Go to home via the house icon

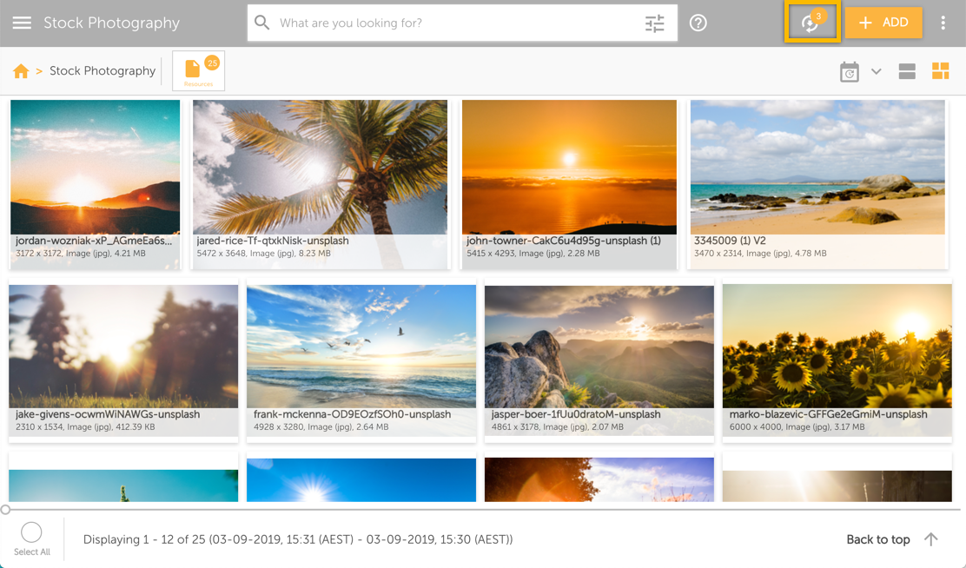click(x=21, y=71)
